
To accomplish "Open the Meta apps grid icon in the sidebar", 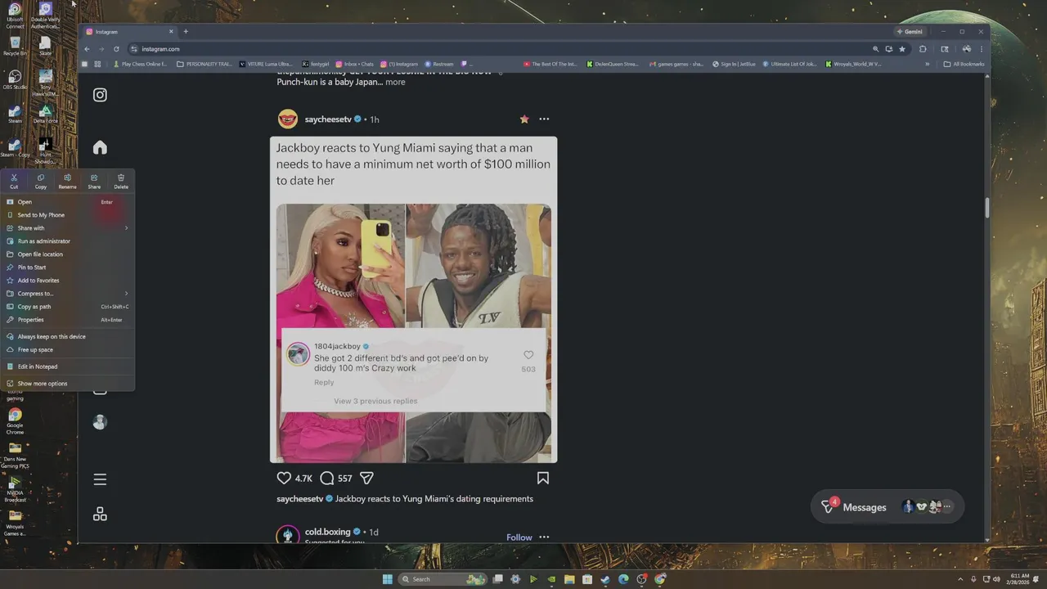I will 100,514.
